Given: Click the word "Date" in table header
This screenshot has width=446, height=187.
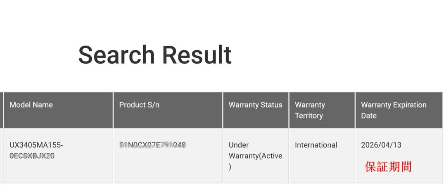Looking at the screenshot, I should coord(369,116).
